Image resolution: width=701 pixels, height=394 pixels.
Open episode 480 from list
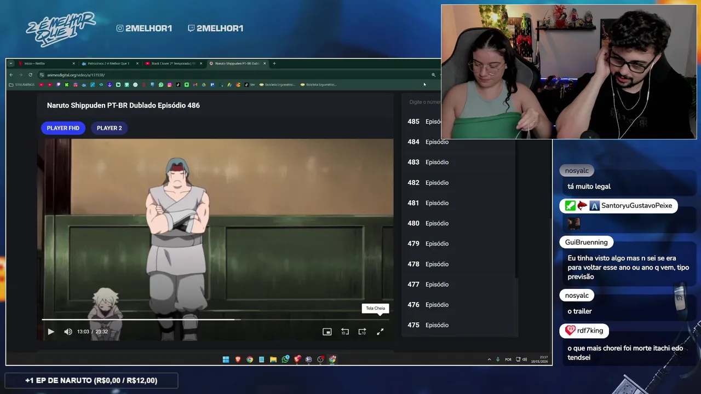coord(459,223)
